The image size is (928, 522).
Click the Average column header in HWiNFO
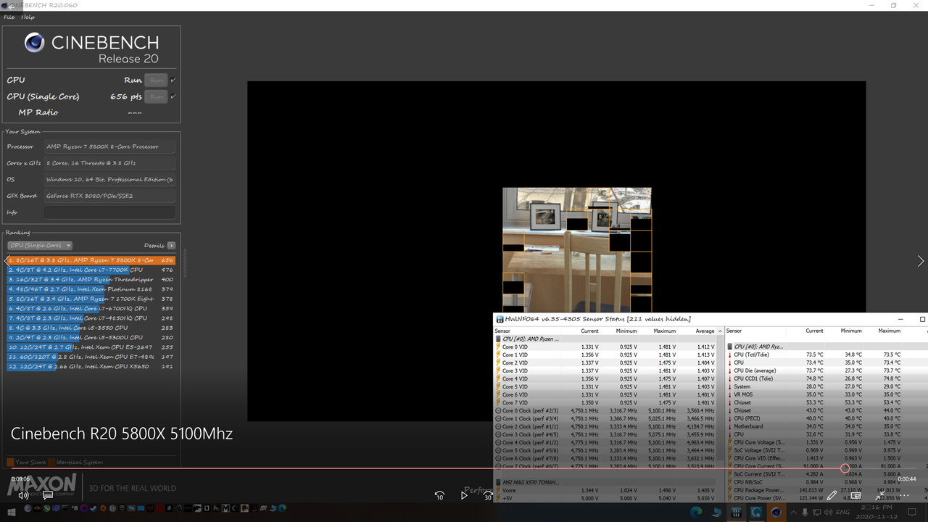point(705,331)
